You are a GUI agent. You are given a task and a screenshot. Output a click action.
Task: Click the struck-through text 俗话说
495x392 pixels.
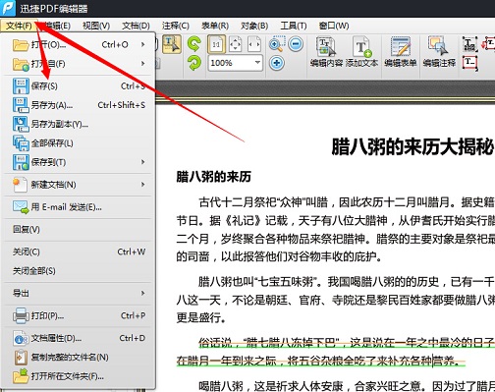pyautogui.click(x=215, y=343)
